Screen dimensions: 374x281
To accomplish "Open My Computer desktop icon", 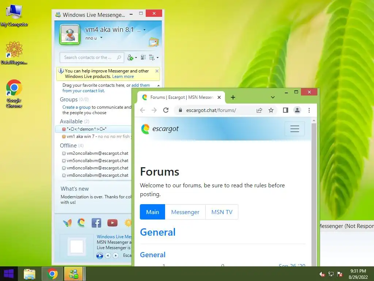I will tap(14, 15).
